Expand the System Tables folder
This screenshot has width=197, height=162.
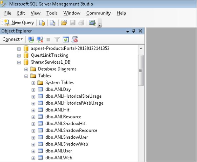click(x=33, y=83)
